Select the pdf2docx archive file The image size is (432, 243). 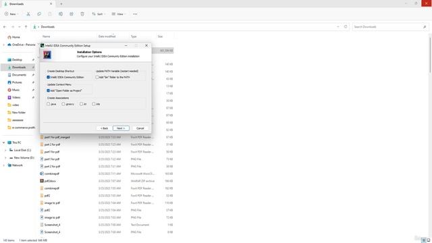[50, 181]
